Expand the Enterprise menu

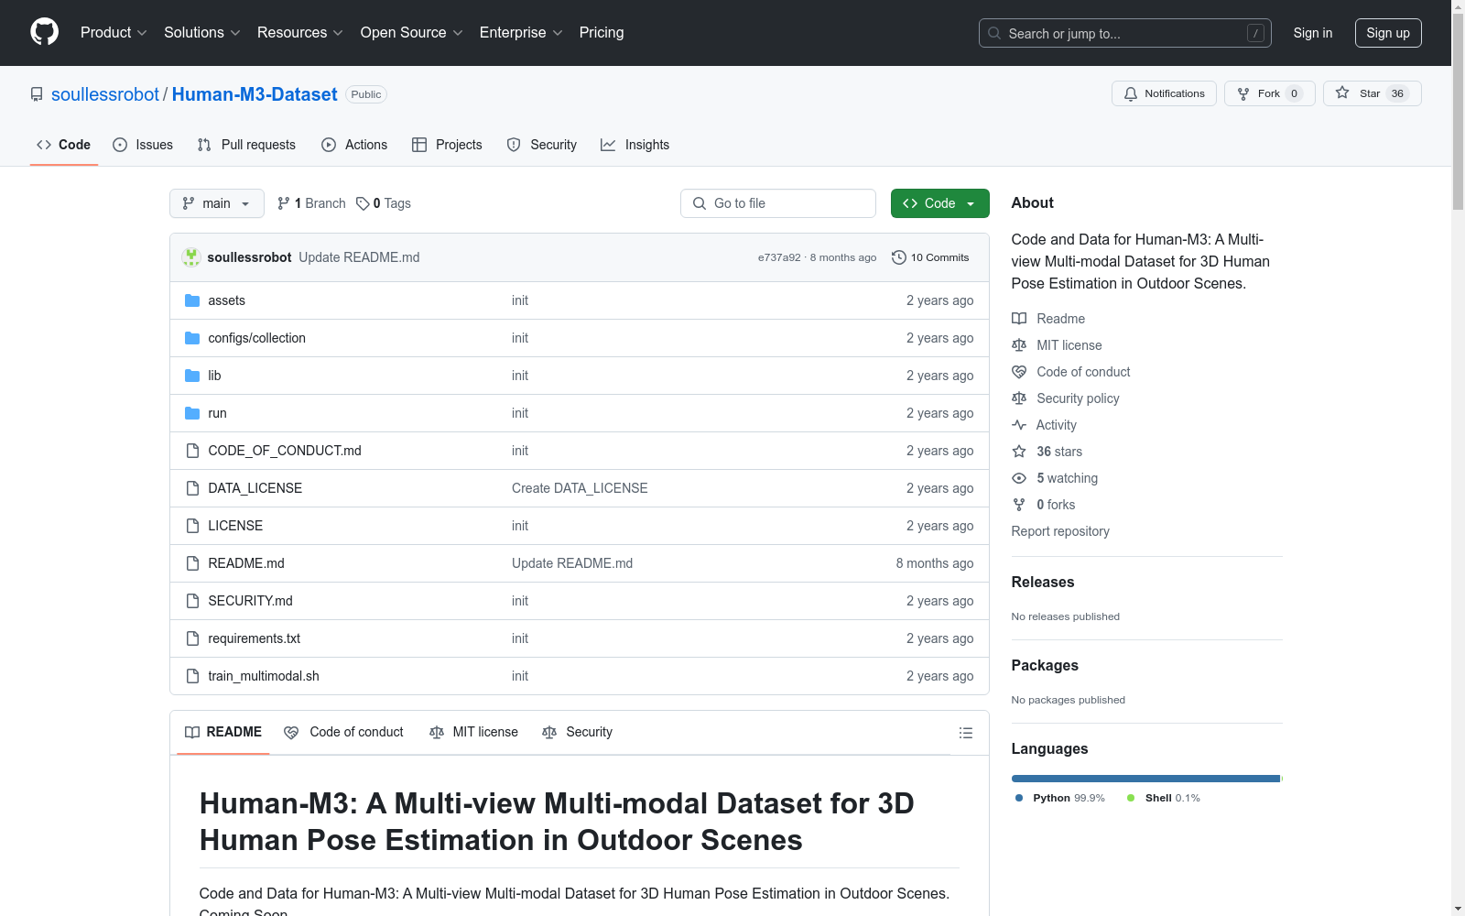click(521, 33)
